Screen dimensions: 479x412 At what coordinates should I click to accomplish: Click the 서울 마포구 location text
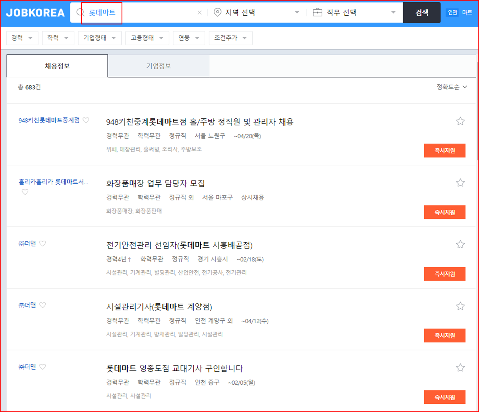tap(217, 197)
